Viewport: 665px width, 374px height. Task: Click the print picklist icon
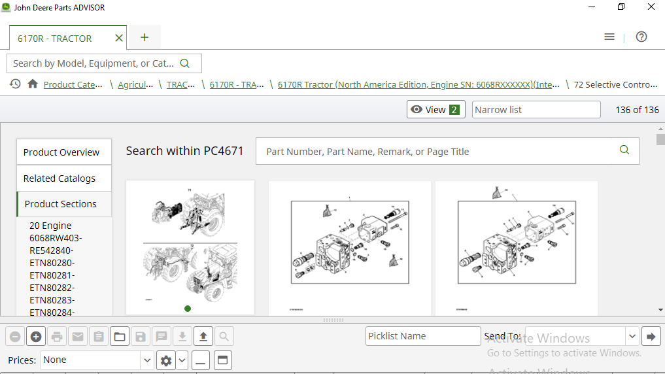coord(57,337)
